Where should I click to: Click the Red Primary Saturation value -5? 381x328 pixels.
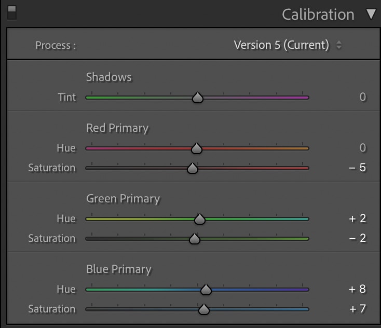[x=357, y=168]
